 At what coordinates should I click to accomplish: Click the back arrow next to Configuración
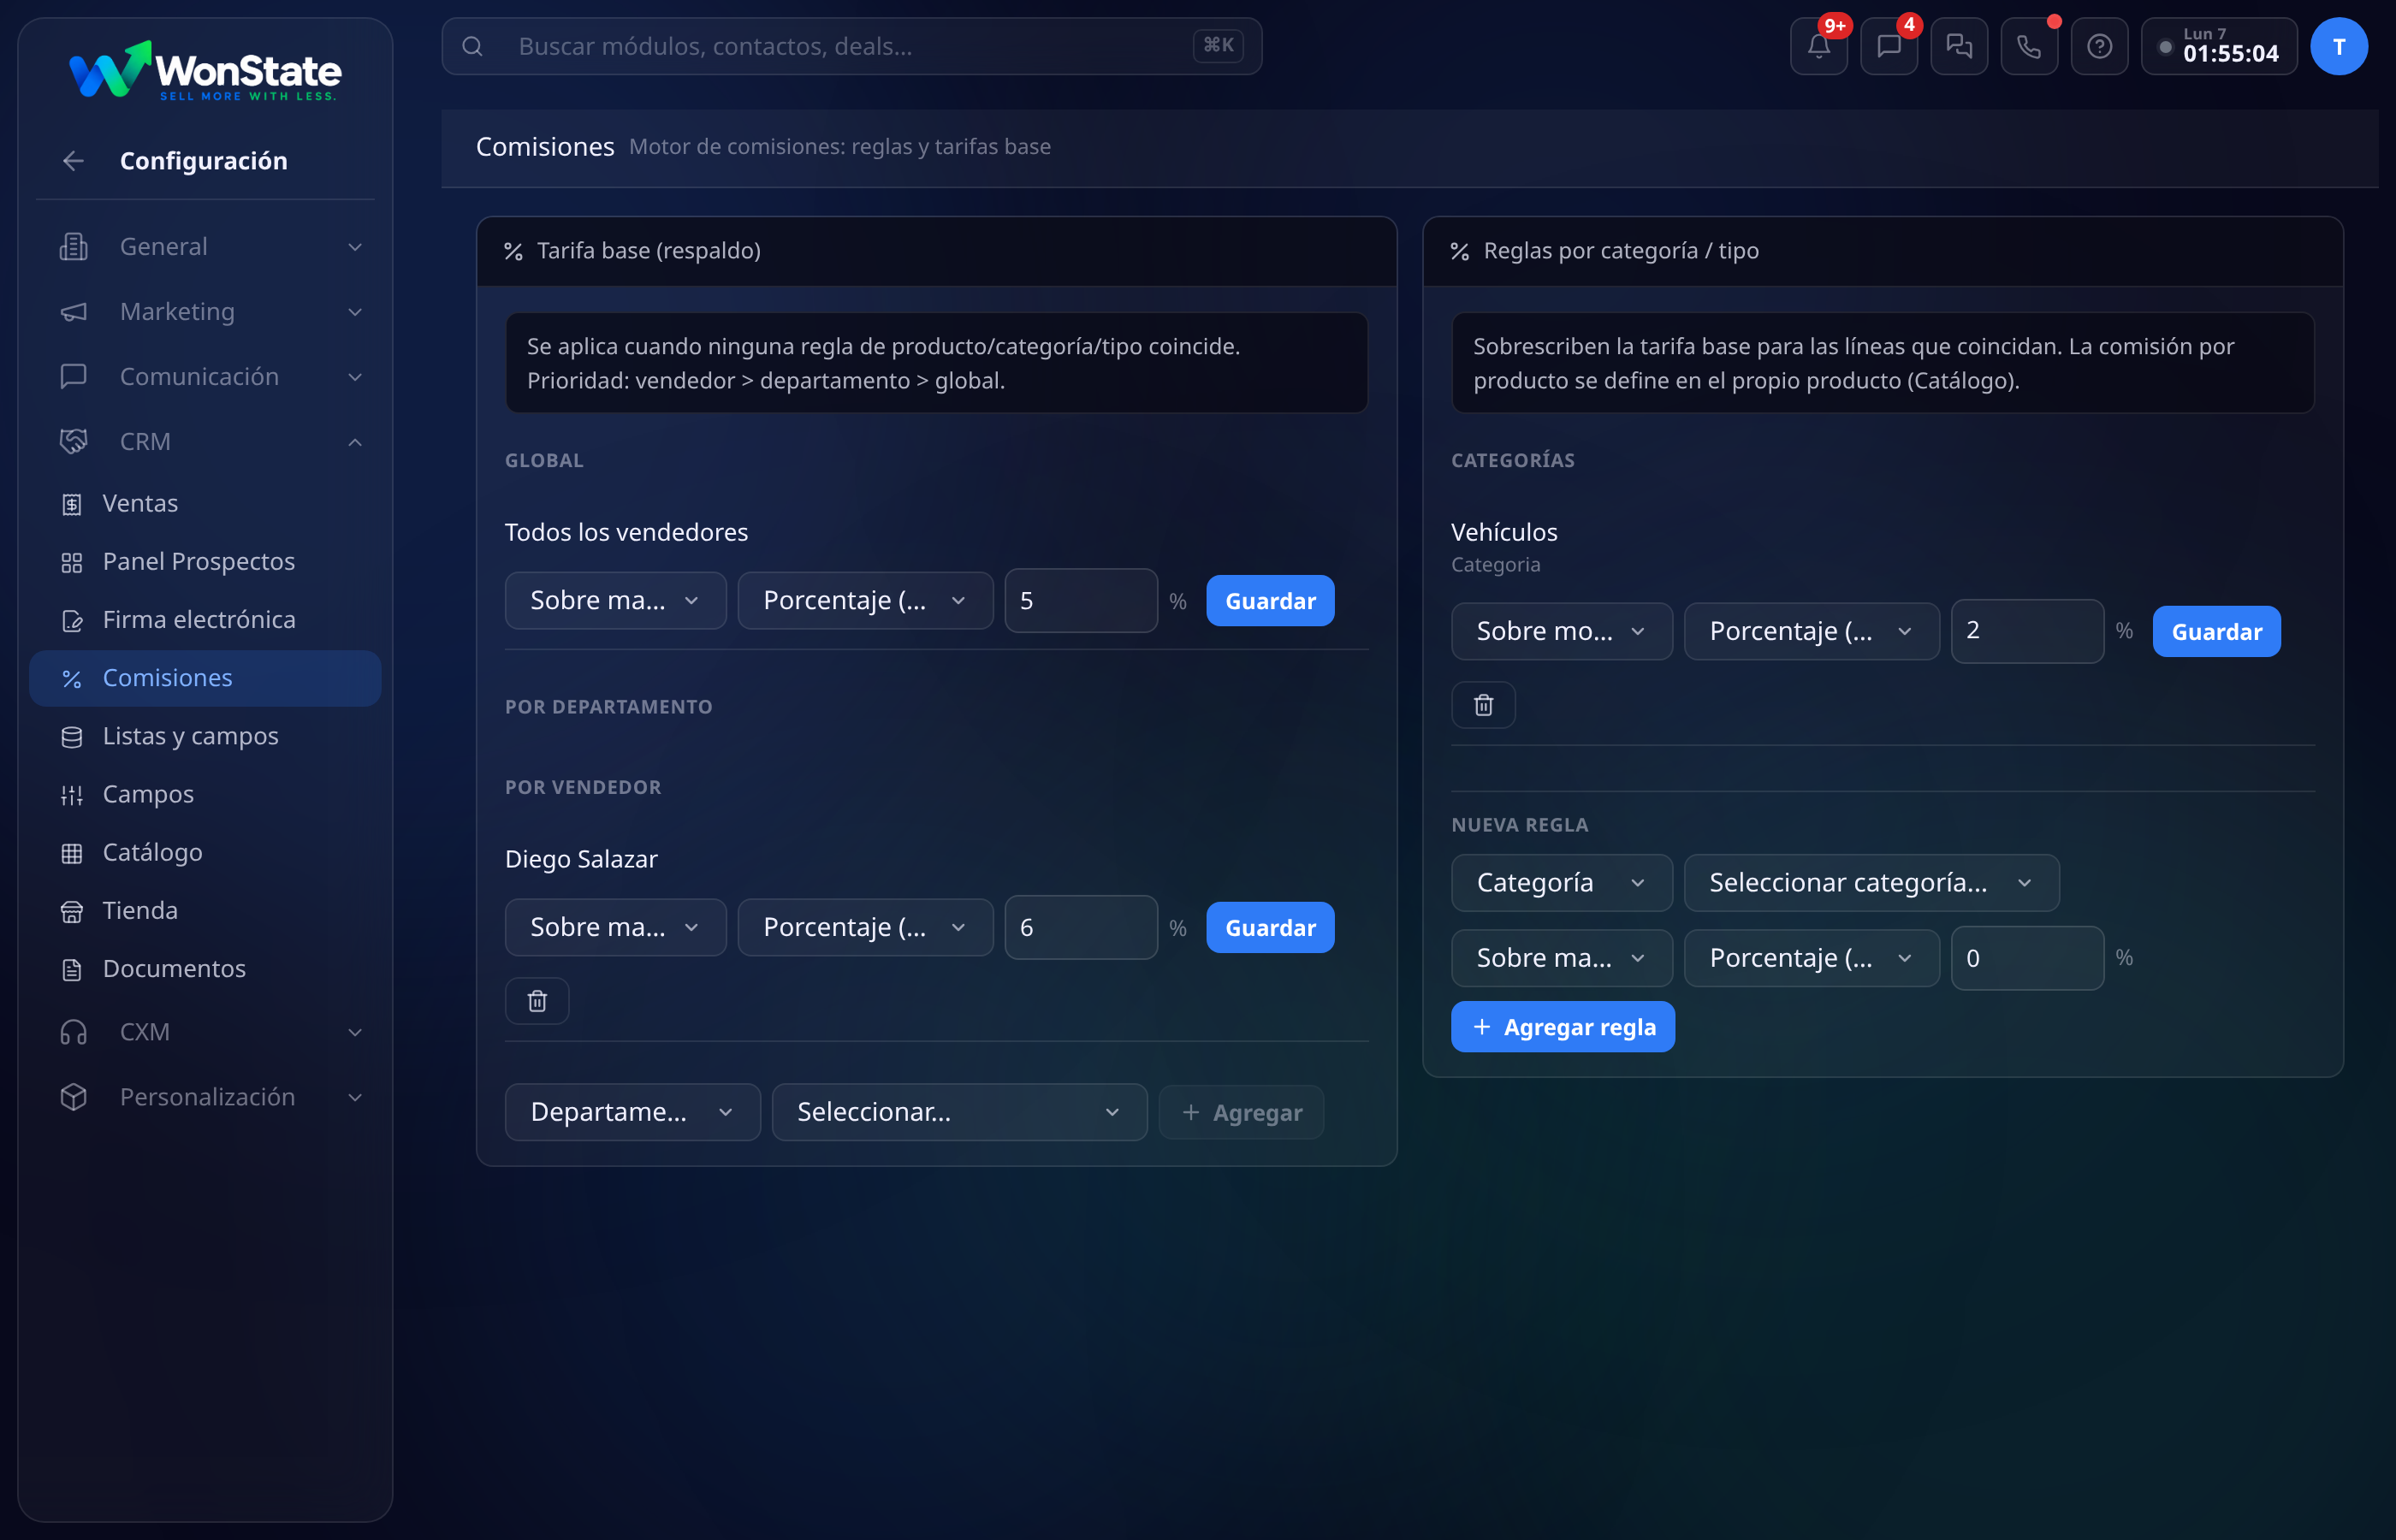73,161
